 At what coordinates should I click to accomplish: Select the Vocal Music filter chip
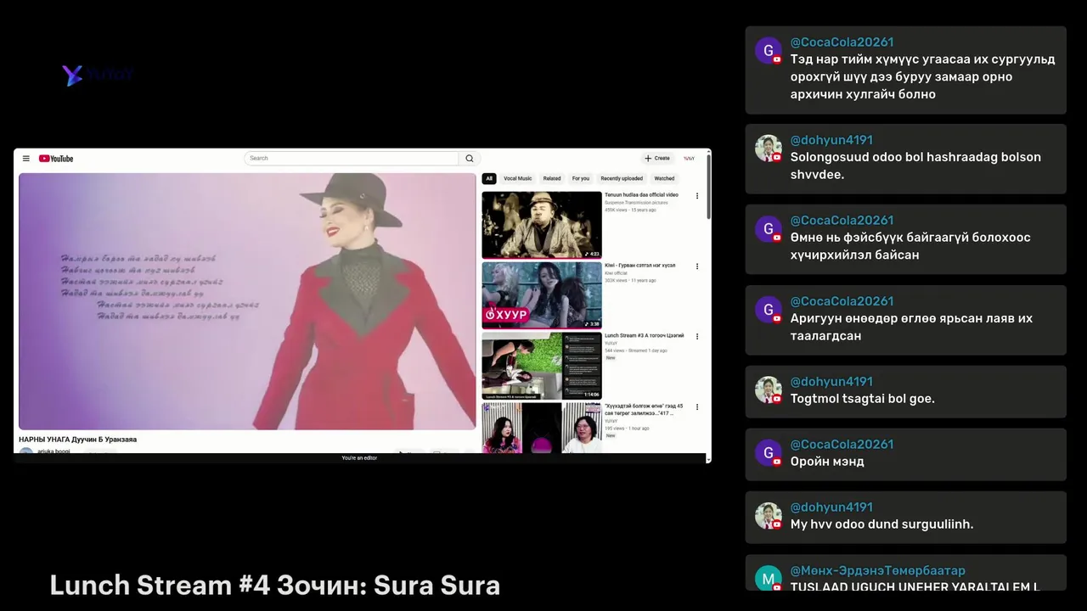click(x=518, y=179)
